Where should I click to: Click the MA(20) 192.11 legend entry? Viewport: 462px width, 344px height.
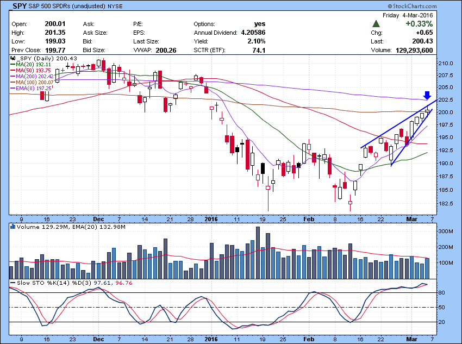point(33,65)
